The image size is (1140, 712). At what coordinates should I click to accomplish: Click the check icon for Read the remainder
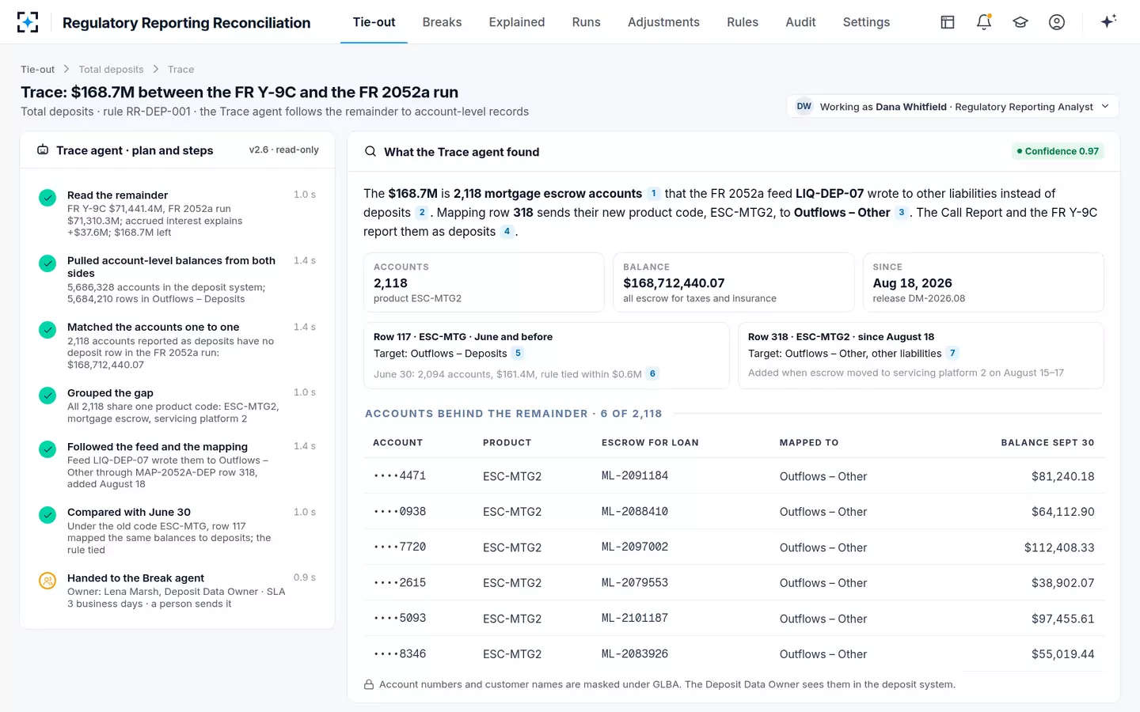coord(47,198)
